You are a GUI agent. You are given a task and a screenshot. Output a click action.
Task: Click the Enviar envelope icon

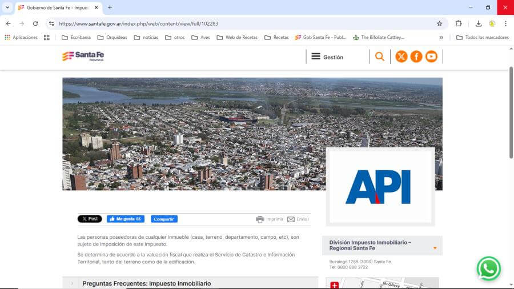[291, 219]
